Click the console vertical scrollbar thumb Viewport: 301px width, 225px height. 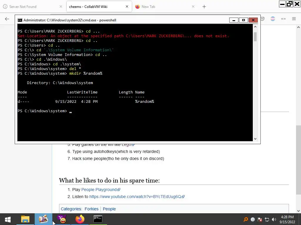click(x=255, y=37)
